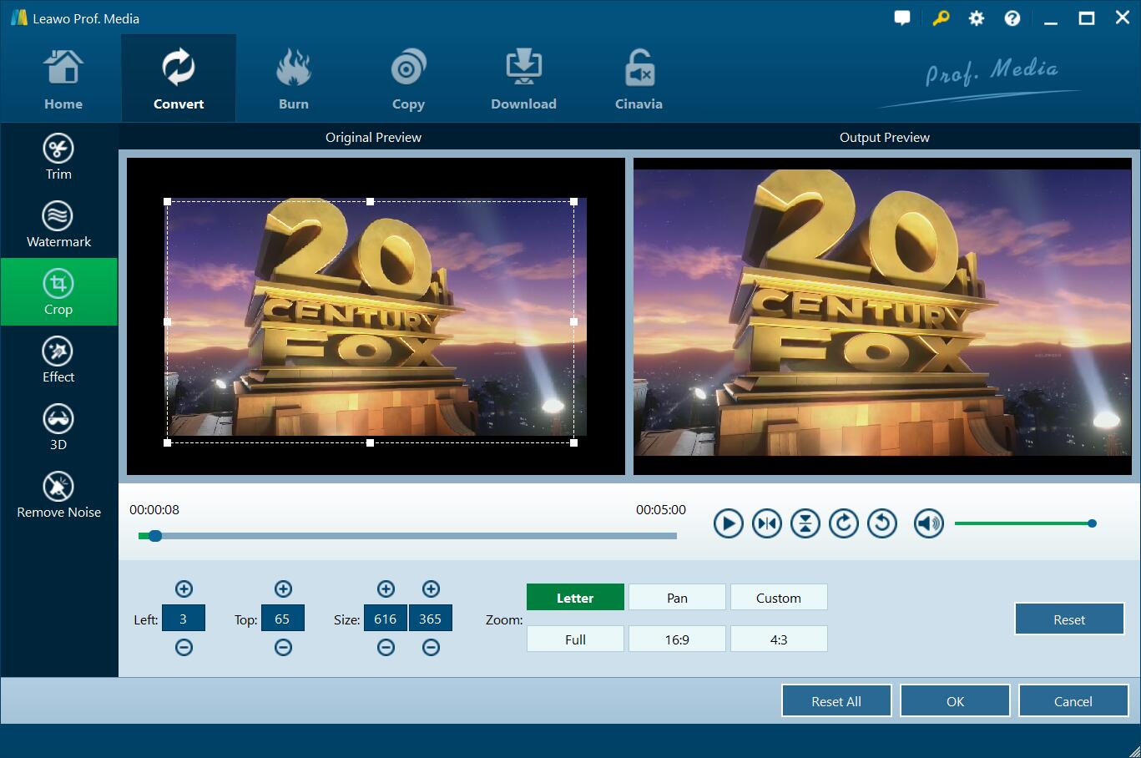Click the Reset All button
1141x758 pixels.
(836, 701)
